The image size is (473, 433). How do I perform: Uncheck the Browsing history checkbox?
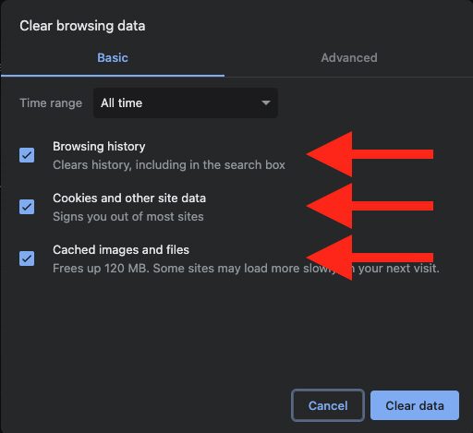click(x=27, y=155)
